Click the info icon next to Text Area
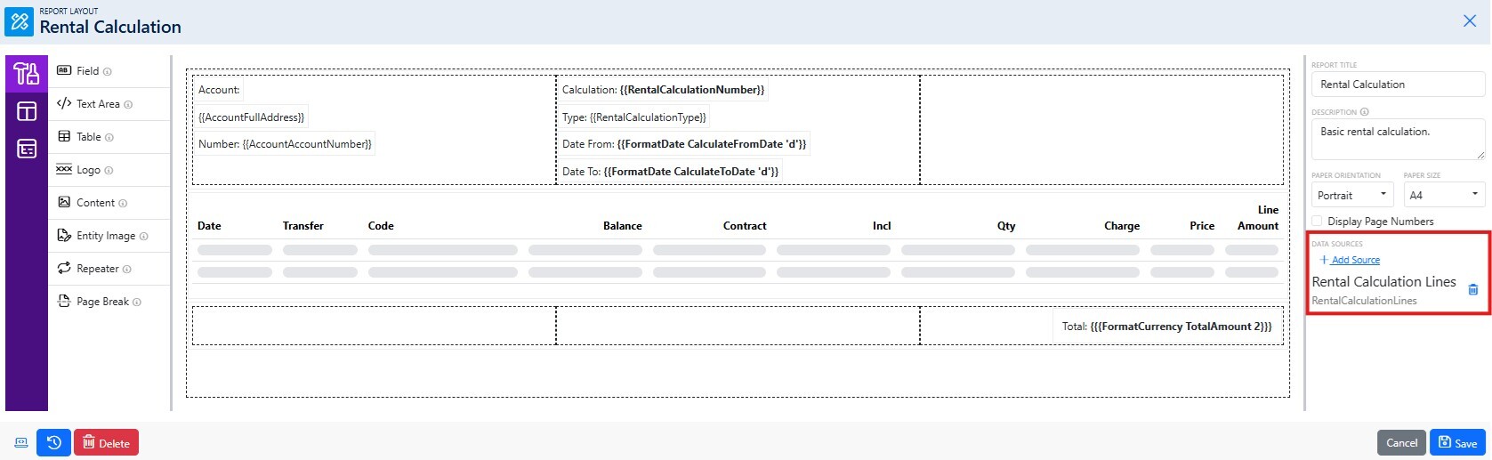1492x460 pixels. tap(128, 105)
